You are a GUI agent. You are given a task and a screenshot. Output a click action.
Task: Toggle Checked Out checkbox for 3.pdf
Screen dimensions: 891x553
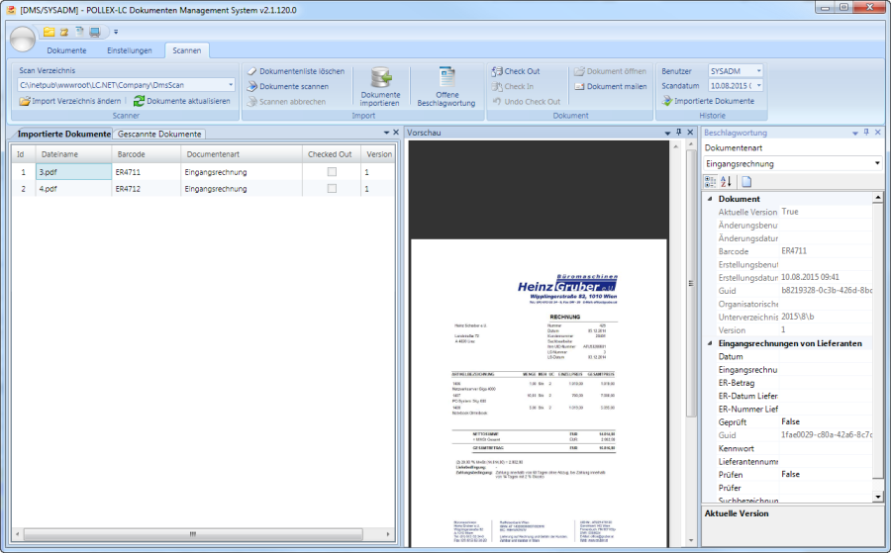[x=332, y=172]
